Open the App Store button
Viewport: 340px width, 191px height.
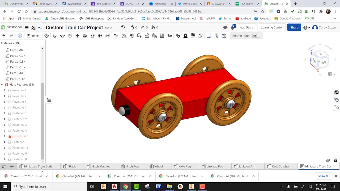pos(246,28)
